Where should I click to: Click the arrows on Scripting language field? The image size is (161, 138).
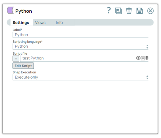click(147, 47)
